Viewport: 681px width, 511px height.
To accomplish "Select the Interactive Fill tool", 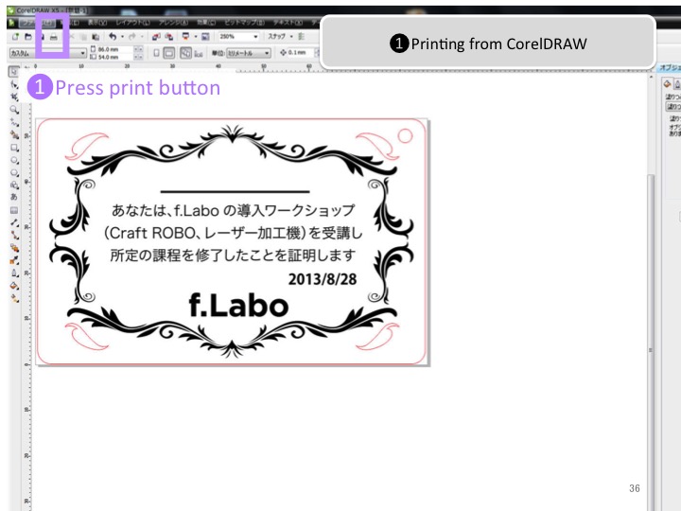I will pos(14,298).
